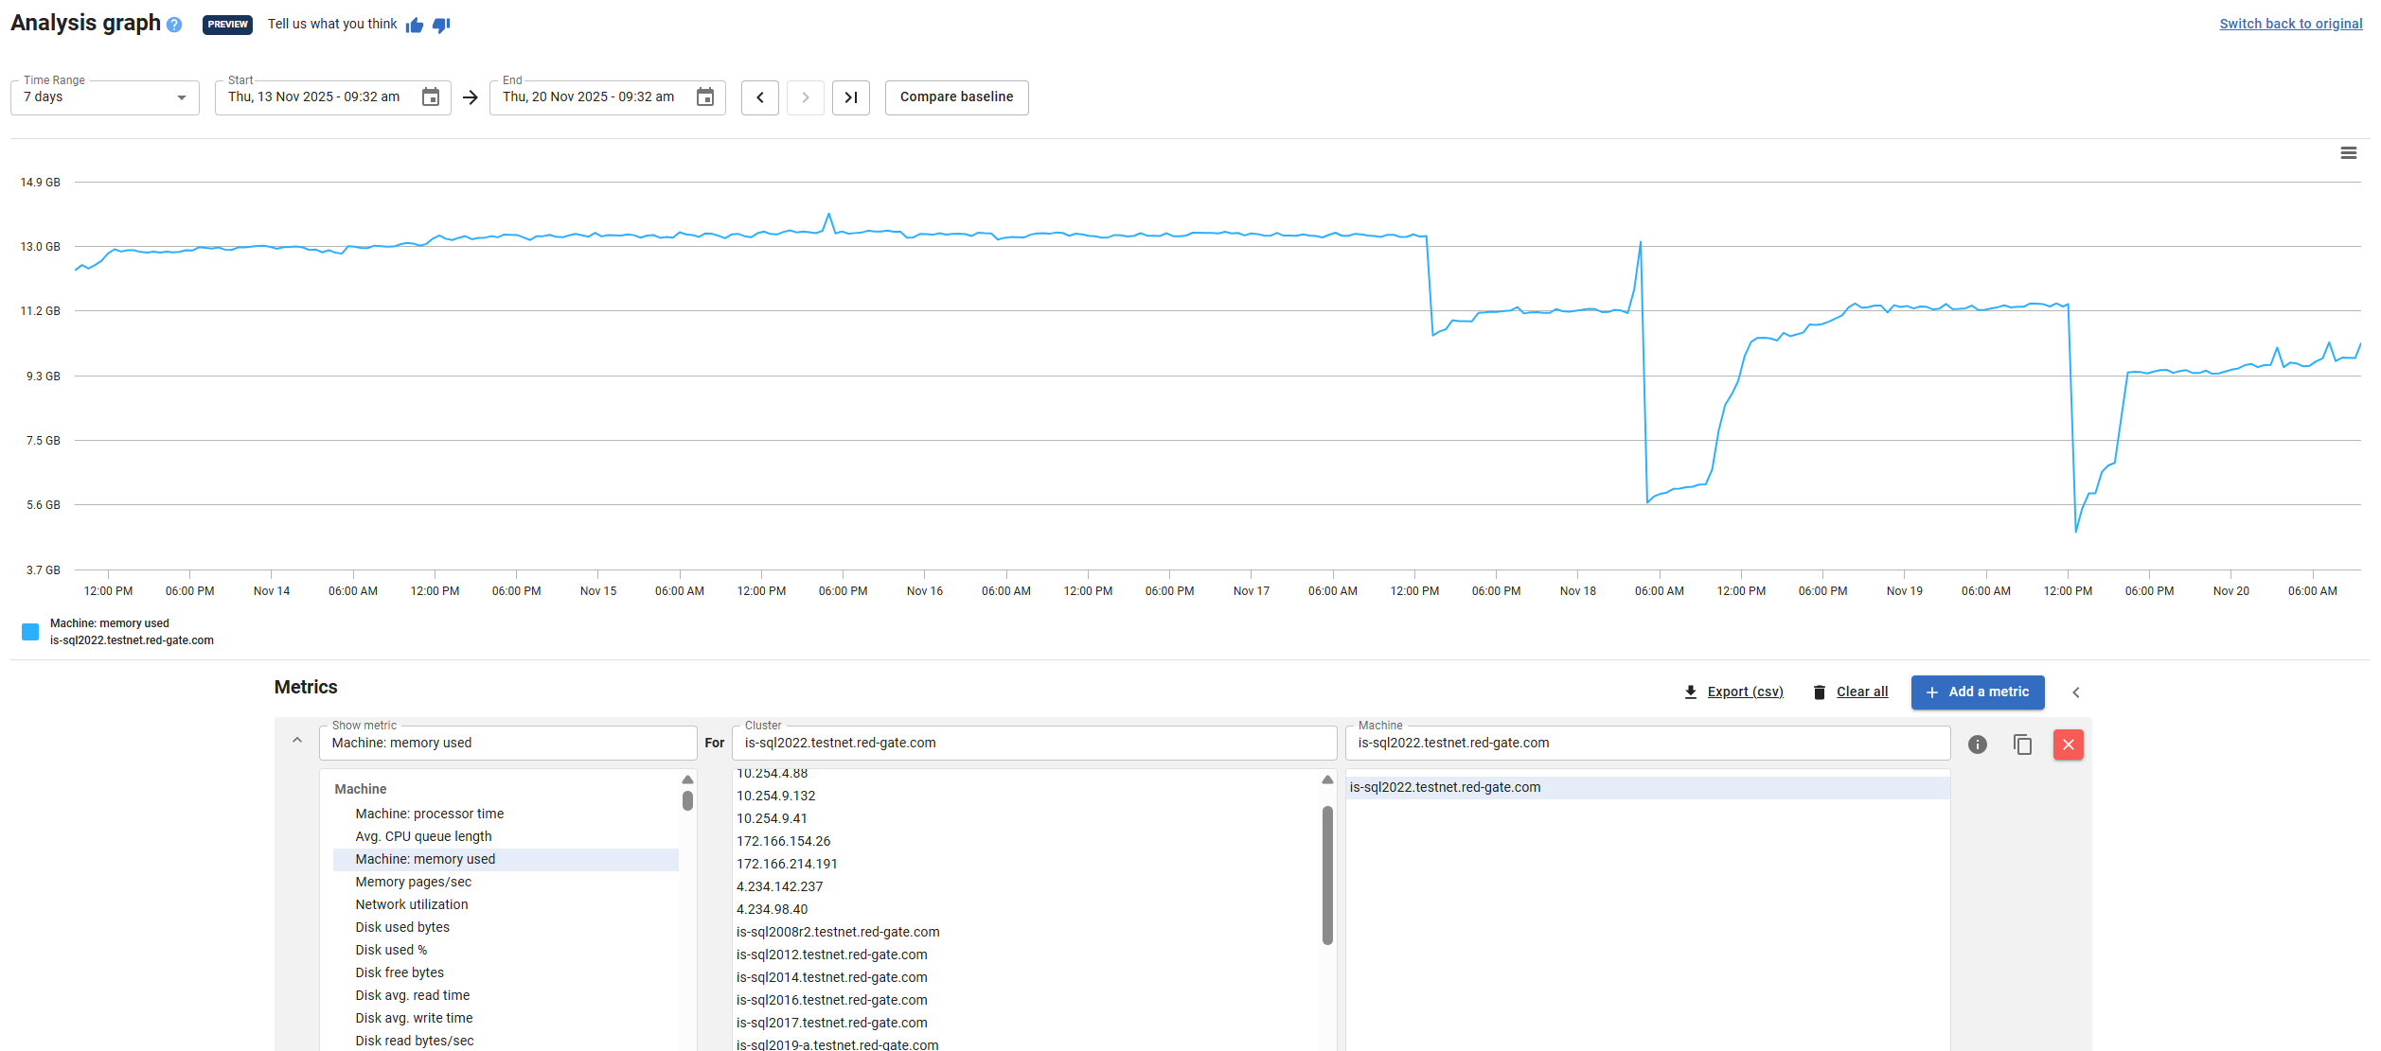The image size is (2381, 1051).
Task: Click the thumbs up feedback icon
Action: click(x=414, y=25)
